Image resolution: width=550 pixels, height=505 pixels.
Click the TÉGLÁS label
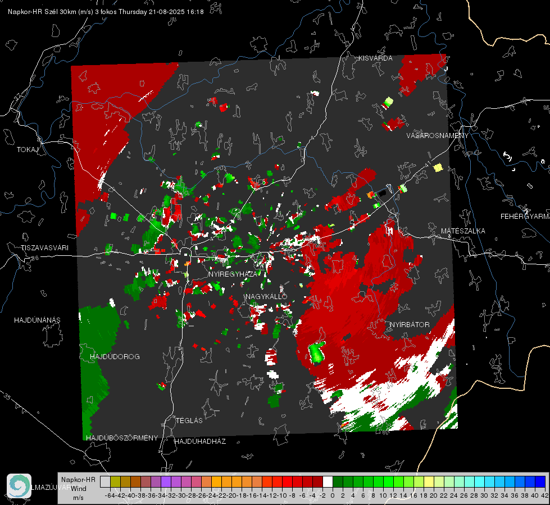pos(189,421)
